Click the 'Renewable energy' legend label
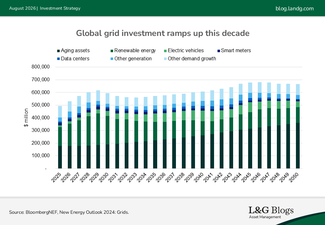Image resolution: width=325 pixels, height=225 pixels. 135,51
